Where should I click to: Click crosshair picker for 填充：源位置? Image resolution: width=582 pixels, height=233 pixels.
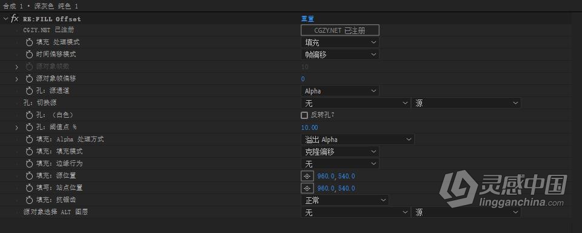point(307,176)
